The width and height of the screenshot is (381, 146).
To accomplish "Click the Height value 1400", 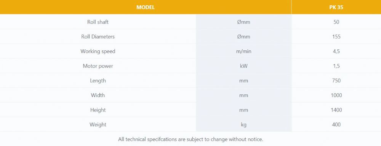I will [336, 110].
